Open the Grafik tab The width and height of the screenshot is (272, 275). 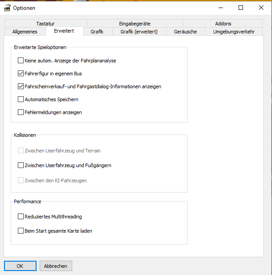point(97,32)
